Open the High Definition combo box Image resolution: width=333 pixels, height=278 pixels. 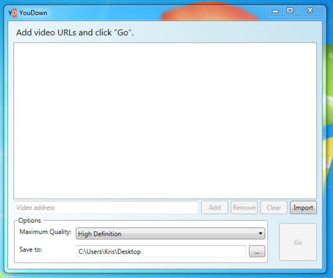170,233
